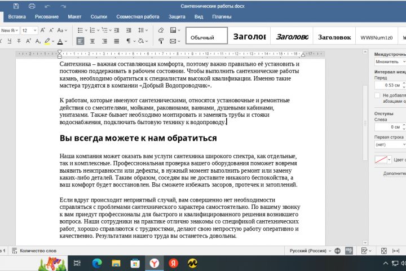The height and width of the screenshot is (271, 406).
Task: Click the fit to width icon
Action: click(x=396, y=251)
